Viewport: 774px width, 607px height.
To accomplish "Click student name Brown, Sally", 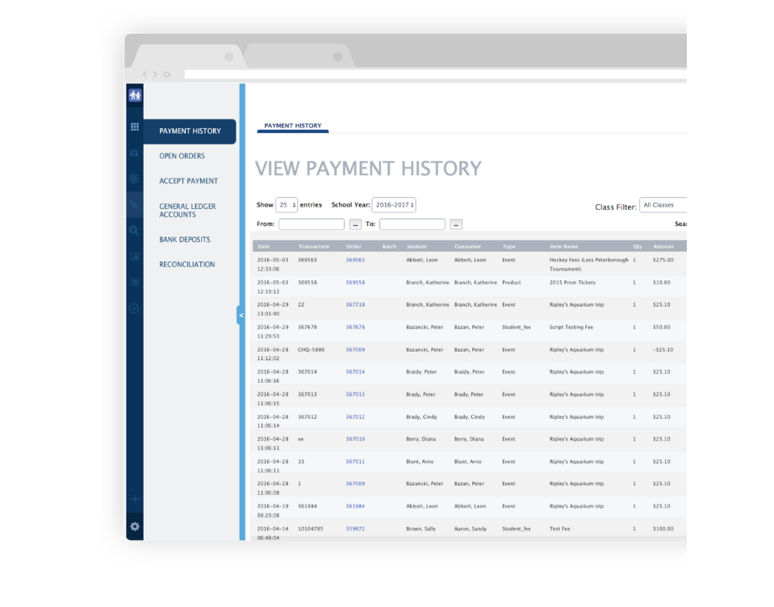I will (421, 529).
